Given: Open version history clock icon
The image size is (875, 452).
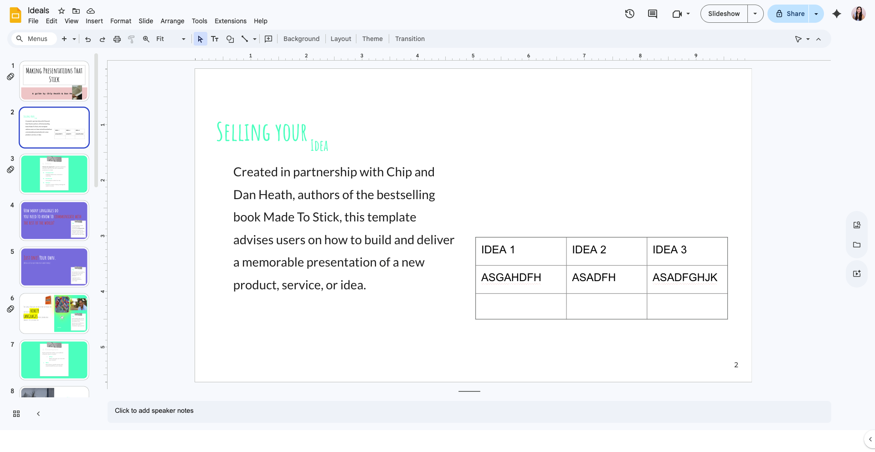Looking at the screenshot, I should 629,14.
